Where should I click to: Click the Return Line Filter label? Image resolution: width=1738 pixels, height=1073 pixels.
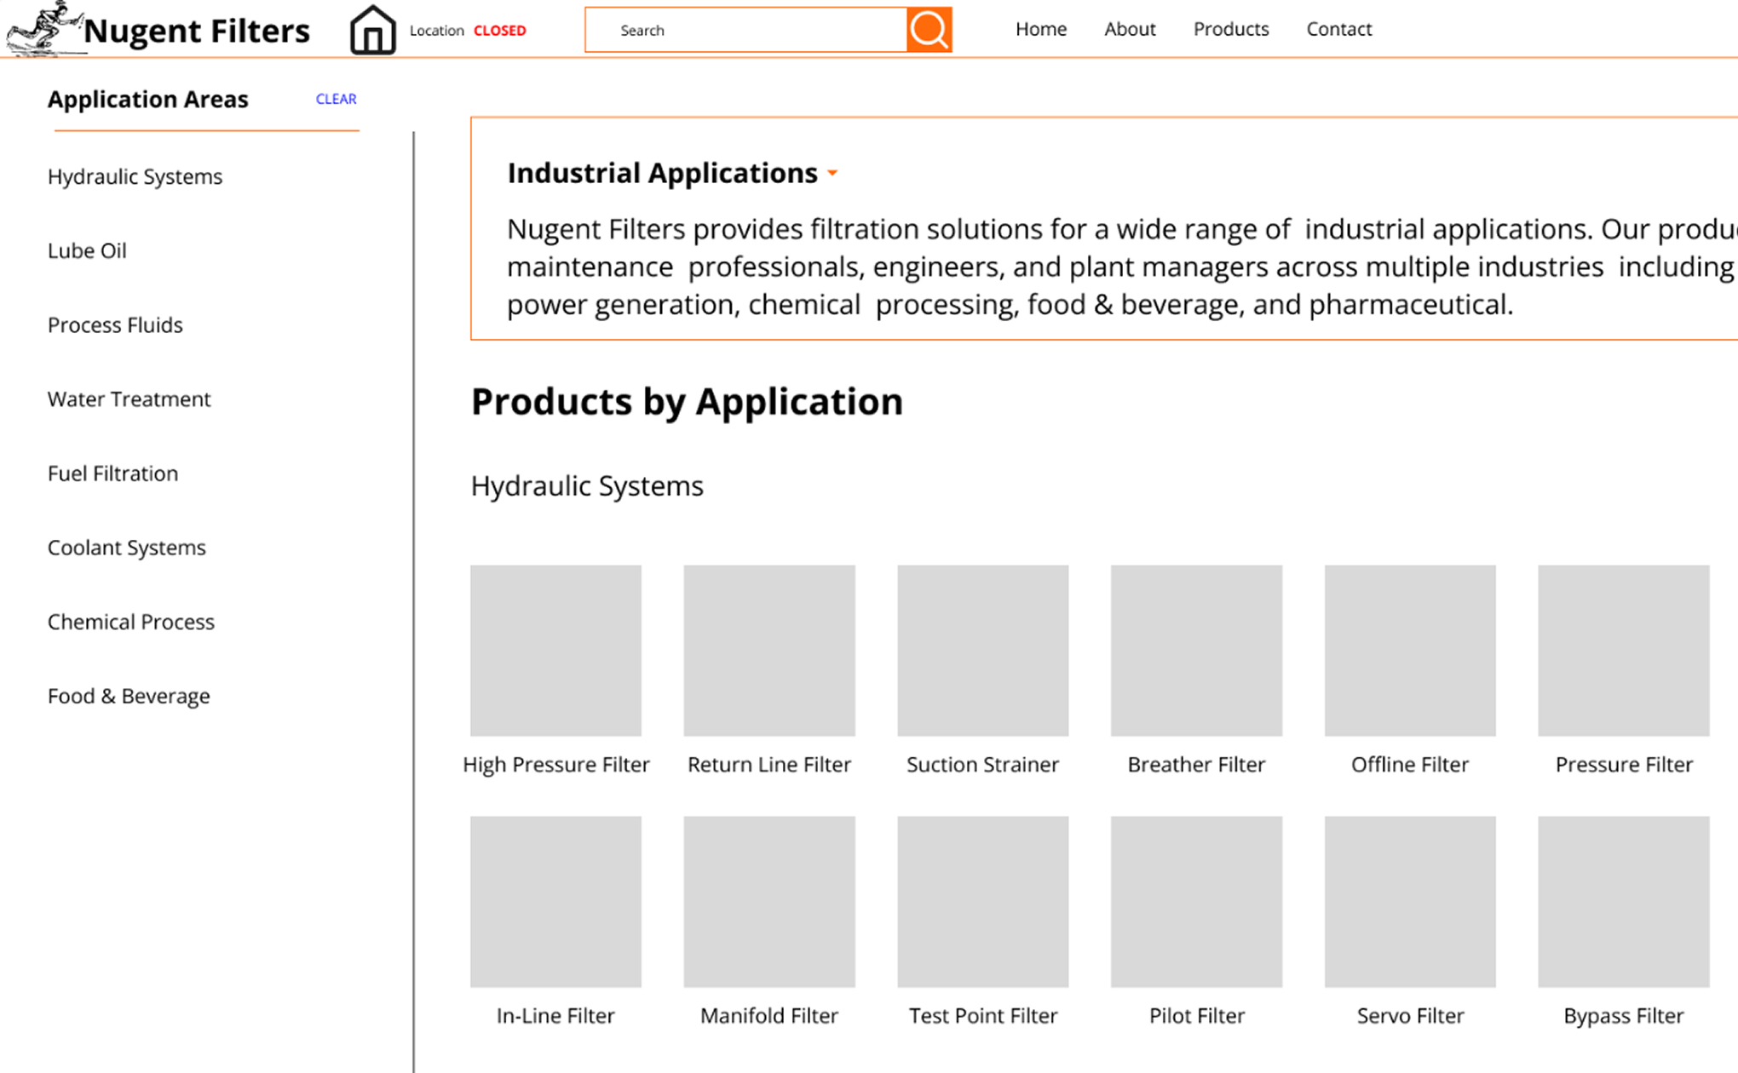[769, 765]
